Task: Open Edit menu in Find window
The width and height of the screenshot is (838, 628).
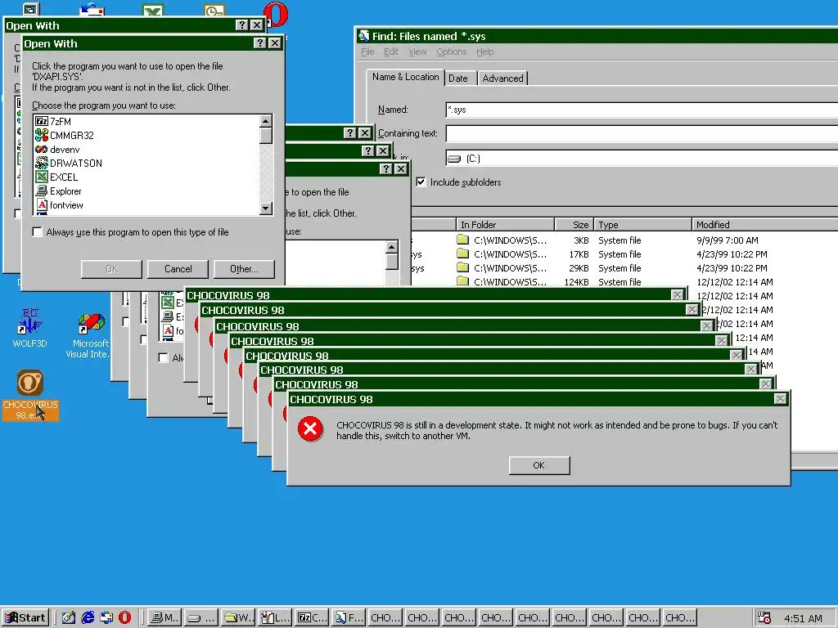Action: pyautogui.click(x=391, y=52)
